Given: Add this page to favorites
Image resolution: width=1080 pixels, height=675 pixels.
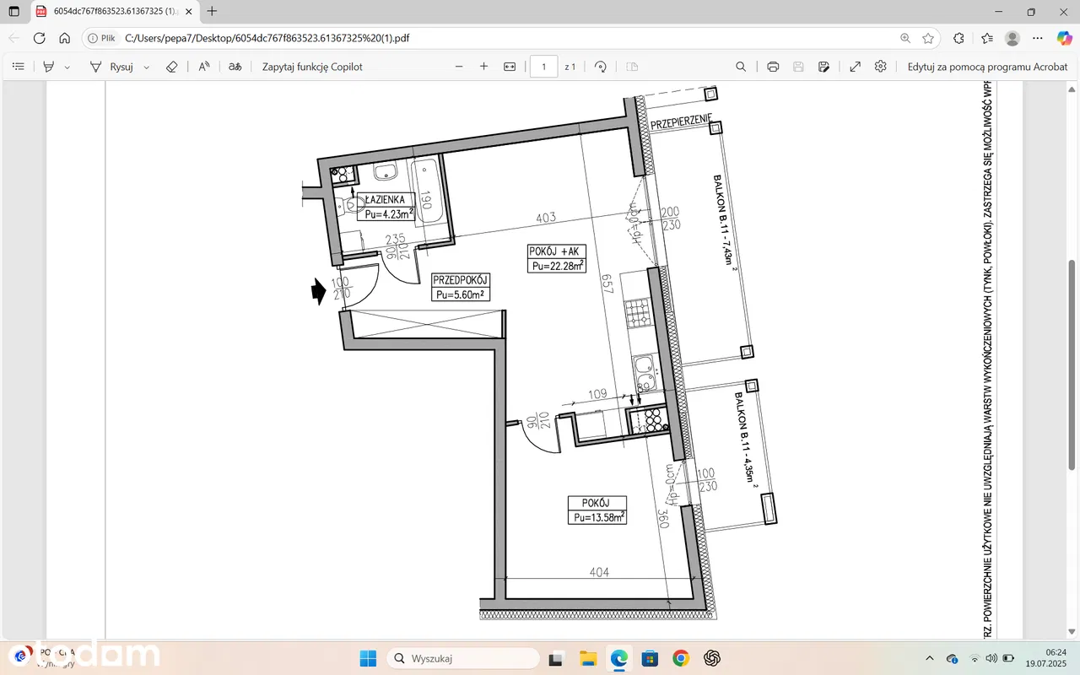Looking at the screenshot, I should (x=928, y=38).
